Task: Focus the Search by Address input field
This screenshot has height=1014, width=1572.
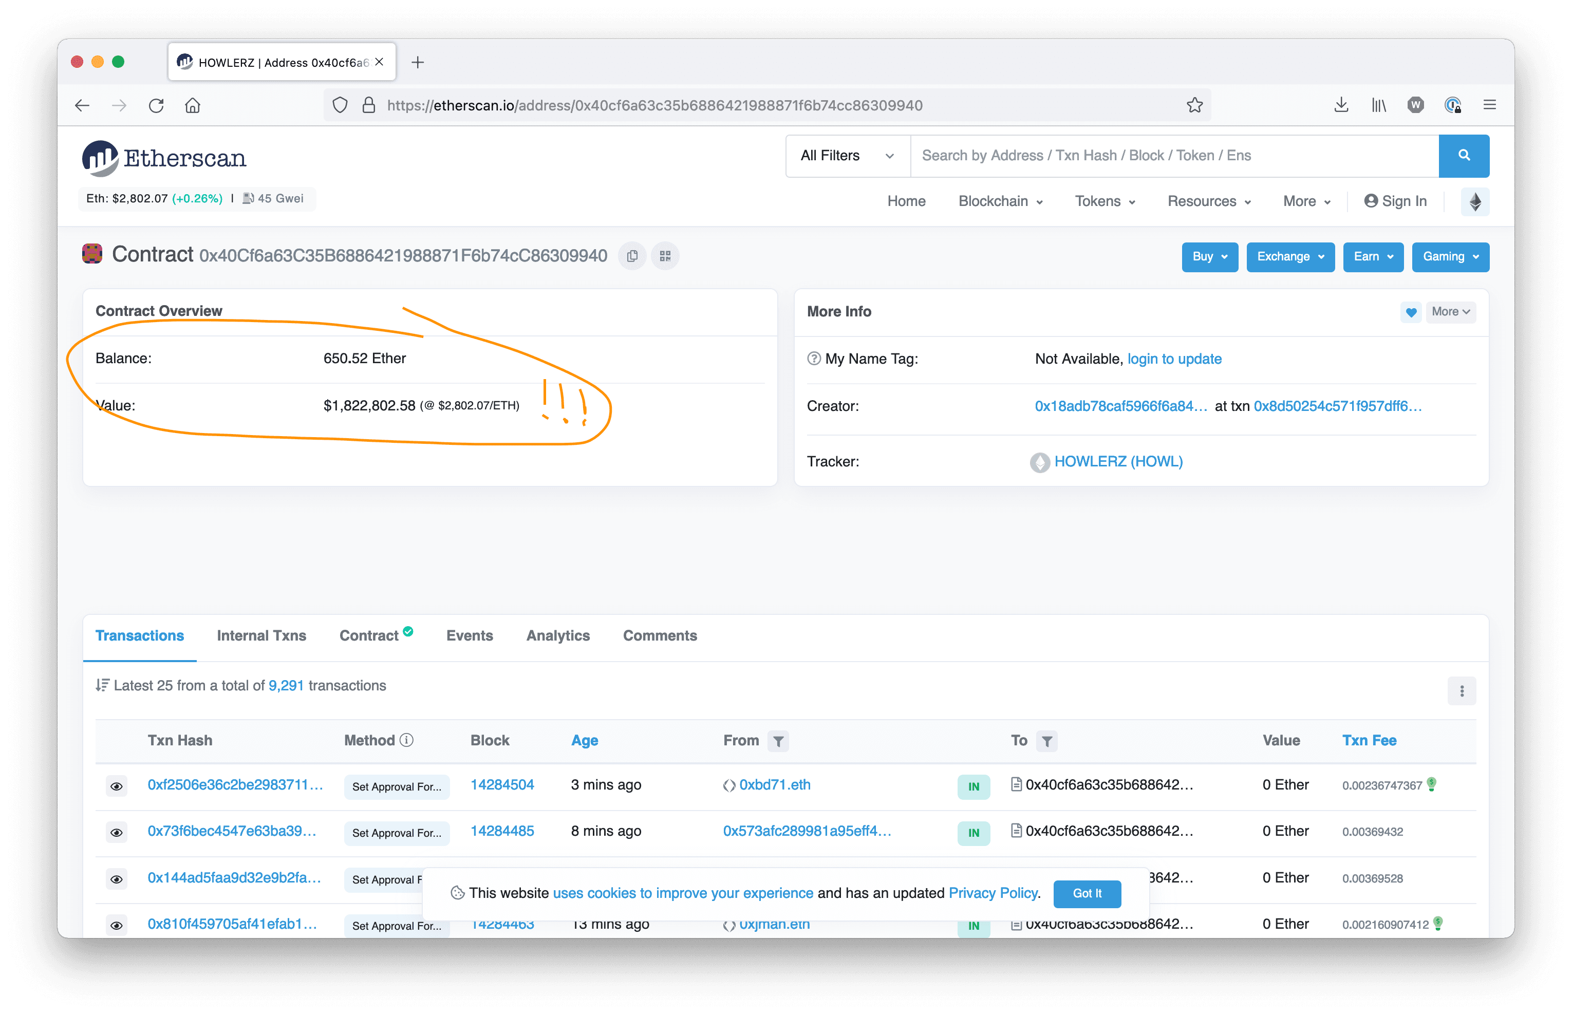Action: pos(1174,156)
